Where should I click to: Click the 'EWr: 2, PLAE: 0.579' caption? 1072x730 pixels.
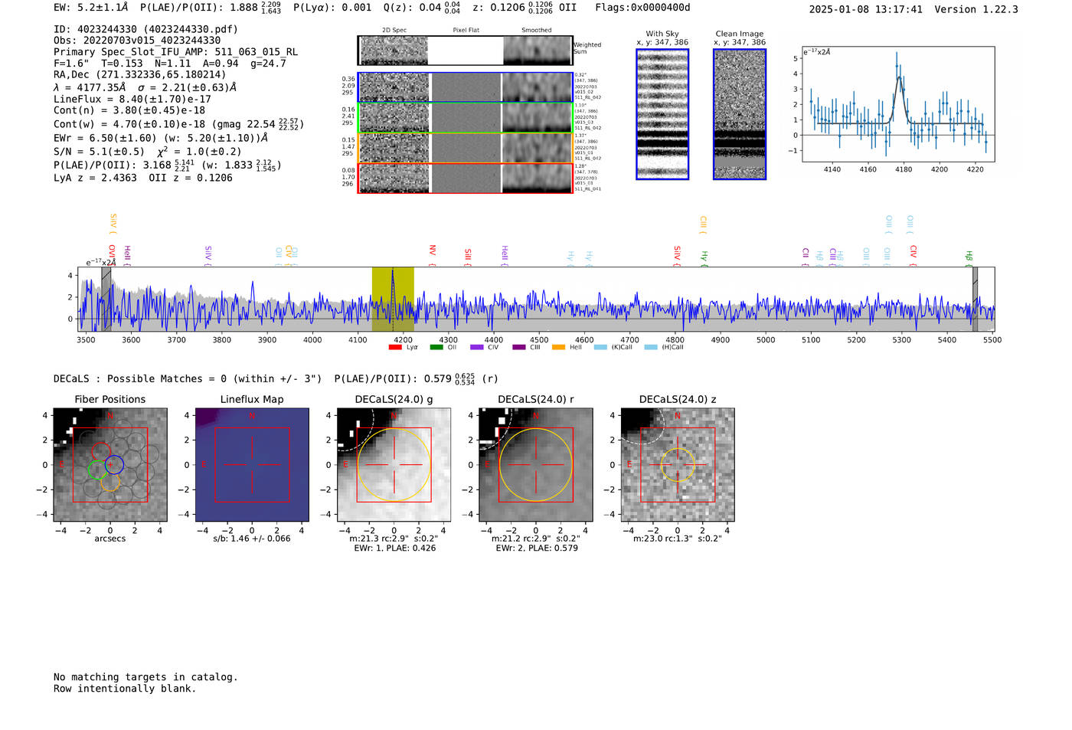(536, 548)
